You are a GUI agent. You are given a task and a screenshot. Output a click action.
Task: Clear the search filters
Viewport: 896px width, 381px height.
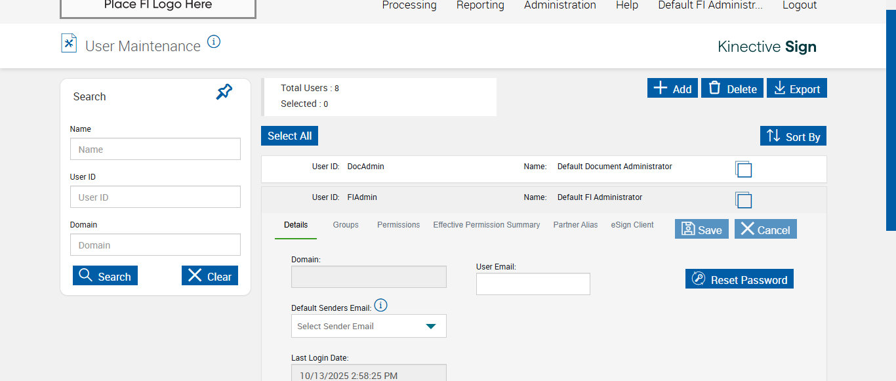210,276
